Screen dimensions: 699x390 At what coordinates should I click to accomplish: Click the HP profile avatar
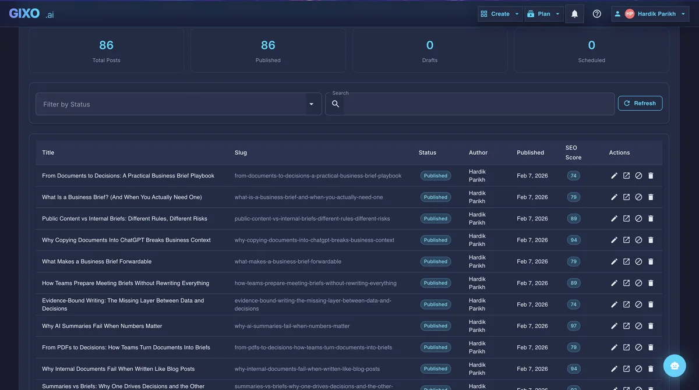629,13
